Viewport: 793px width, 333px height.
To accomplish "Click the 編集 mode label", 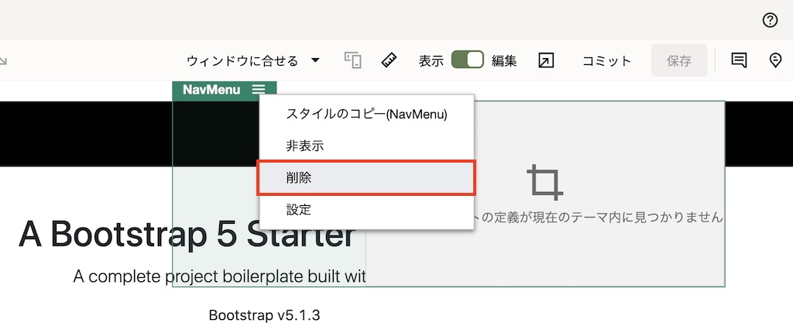I will click(x=504, y=60).
